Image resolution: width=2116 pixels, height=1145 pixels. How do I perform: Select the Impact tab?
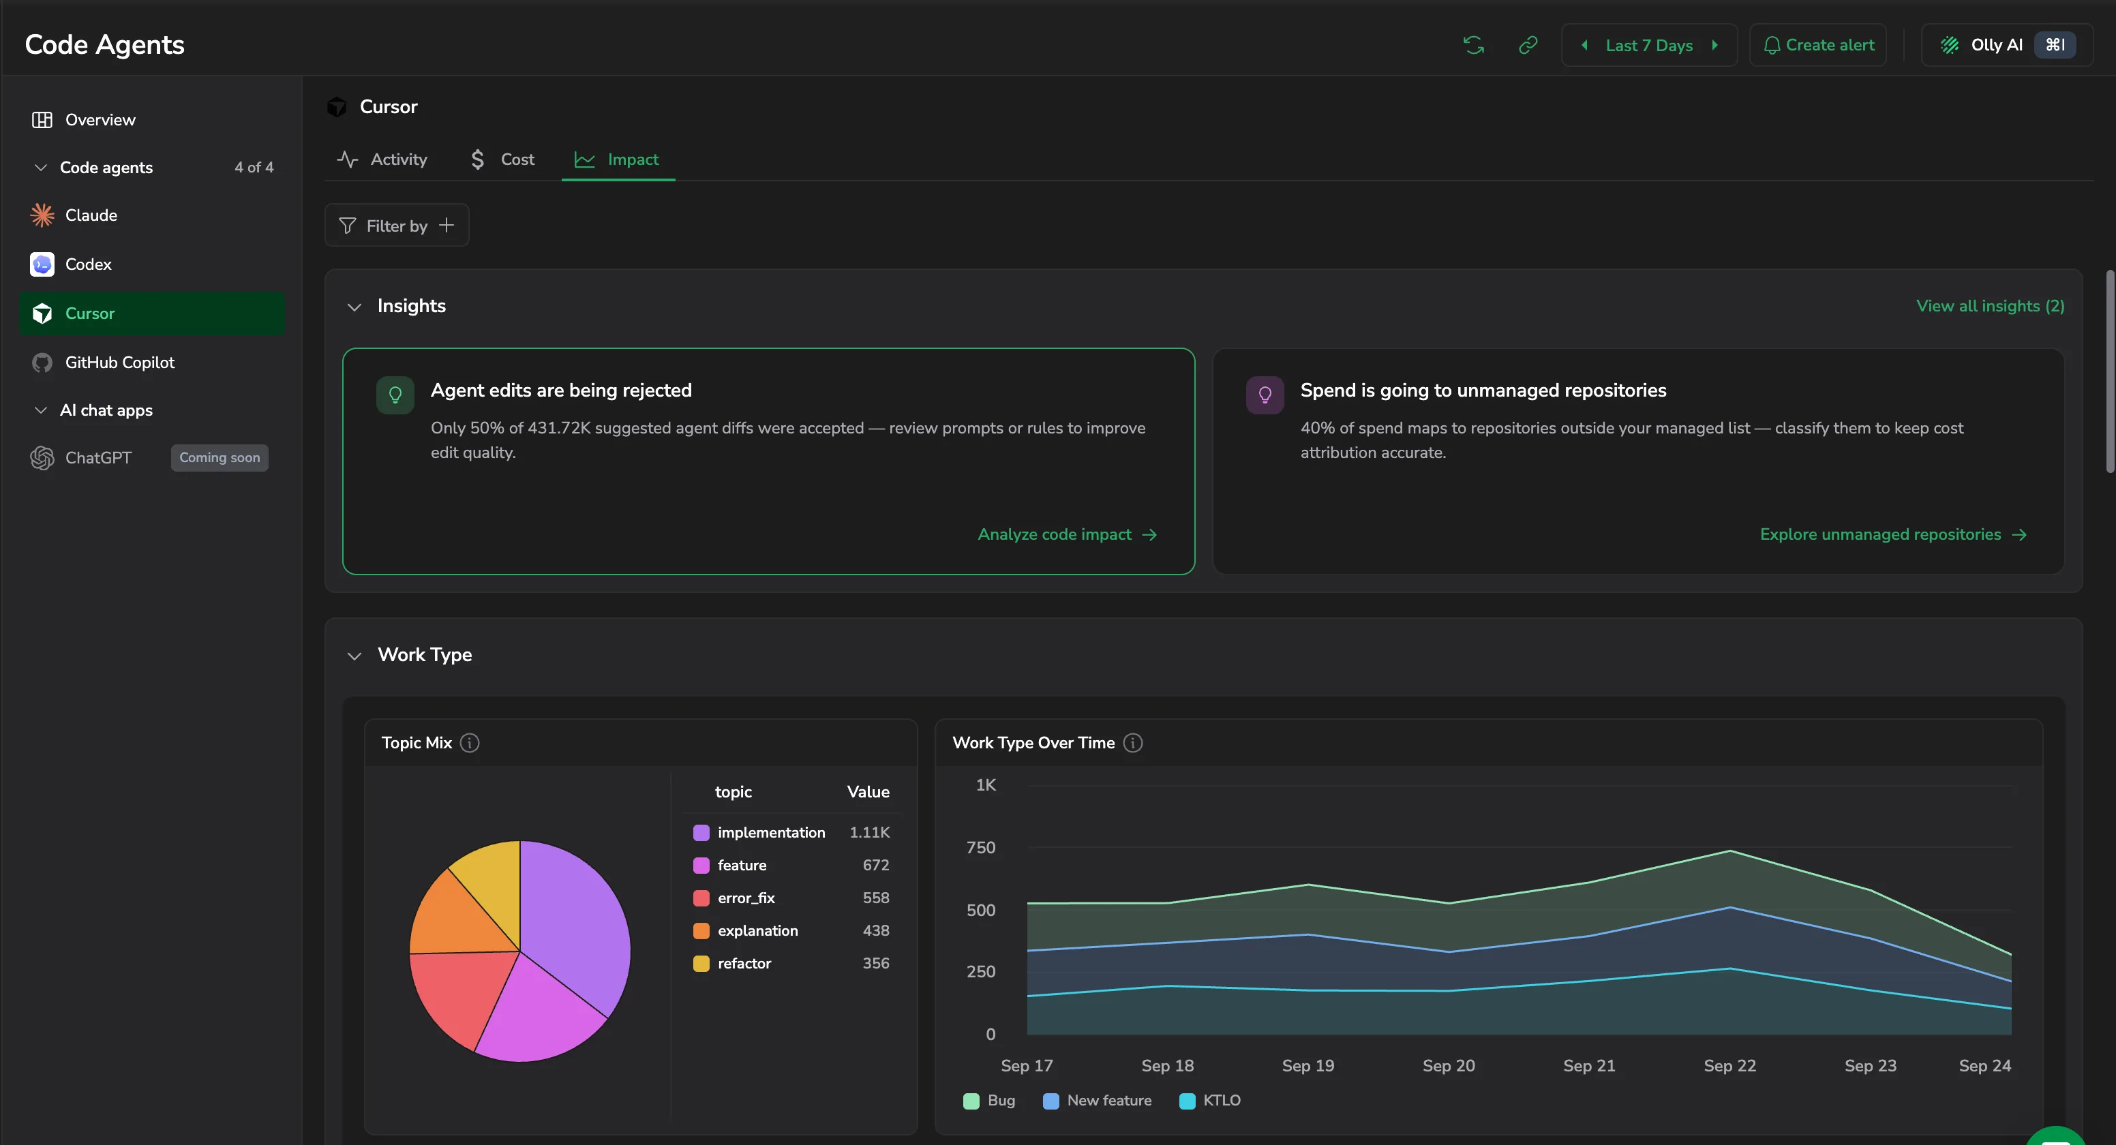coord(618,159)
